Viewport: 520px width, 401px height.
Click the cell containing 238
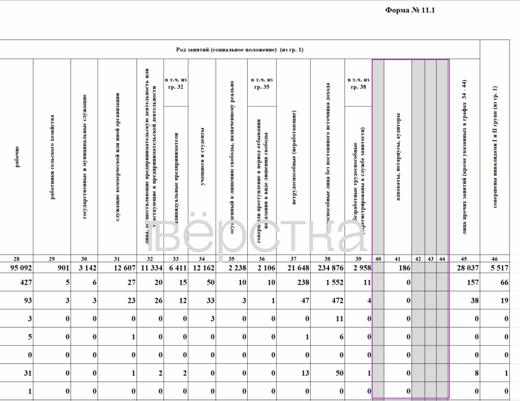pyautogui.click(x=294, y=282)
